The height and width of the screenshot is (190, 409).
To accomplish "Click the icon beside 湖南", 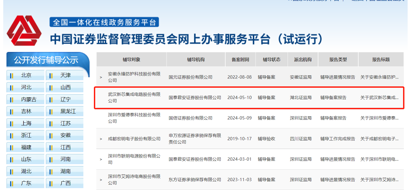I will coord(51,171).
